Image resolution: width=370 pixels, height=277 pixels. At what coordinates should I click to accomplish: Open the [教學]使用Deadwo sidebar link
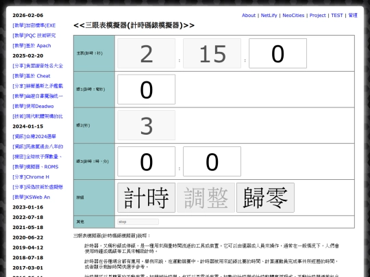33,106
